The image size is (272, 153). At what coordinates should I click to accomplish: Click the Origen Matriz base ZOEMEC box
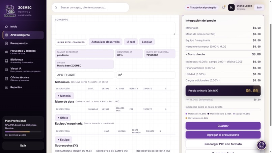84,64
